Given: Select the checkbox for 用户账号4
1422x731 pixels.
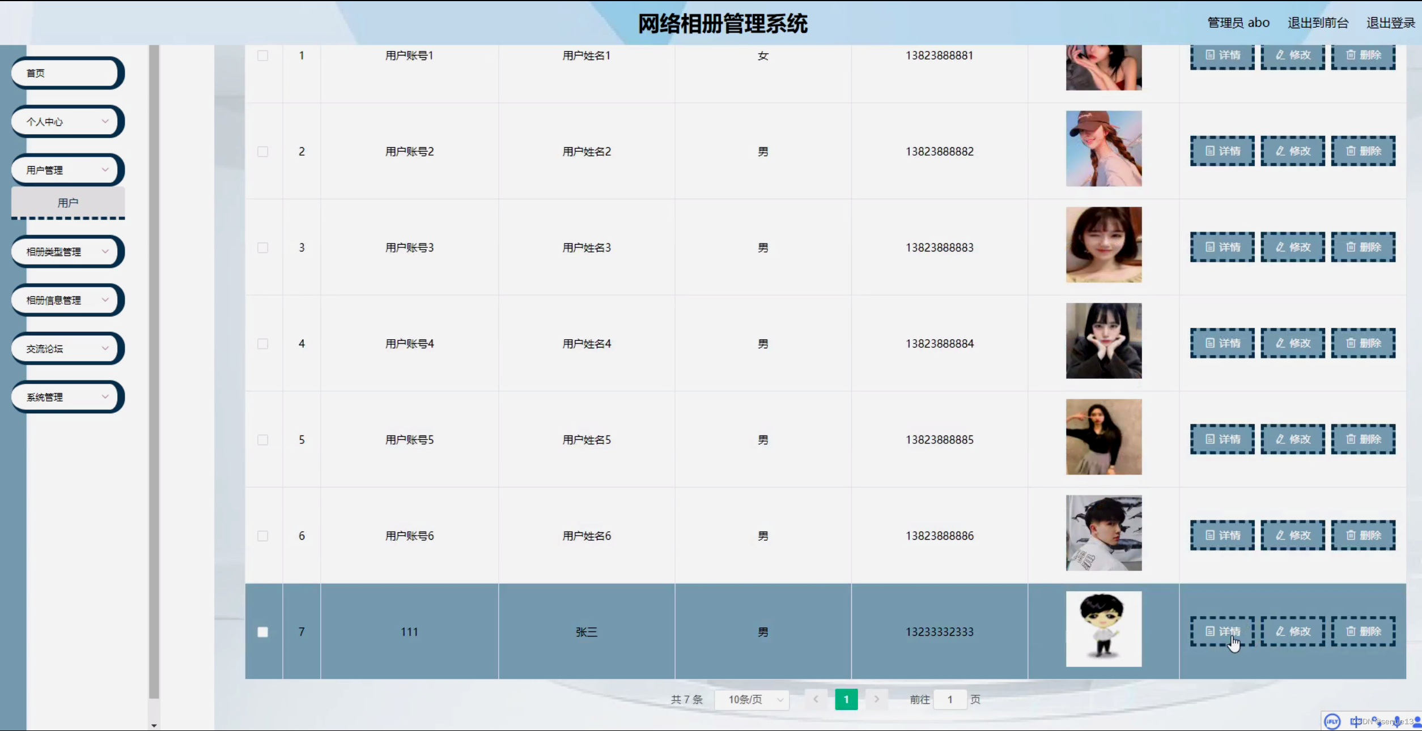Looking at the screenshot, I should click(263, 343).
